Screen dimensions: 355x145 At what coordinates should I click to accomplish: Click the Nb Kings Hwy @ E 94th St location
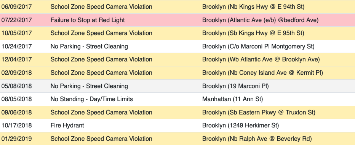(x=253, y=7)
